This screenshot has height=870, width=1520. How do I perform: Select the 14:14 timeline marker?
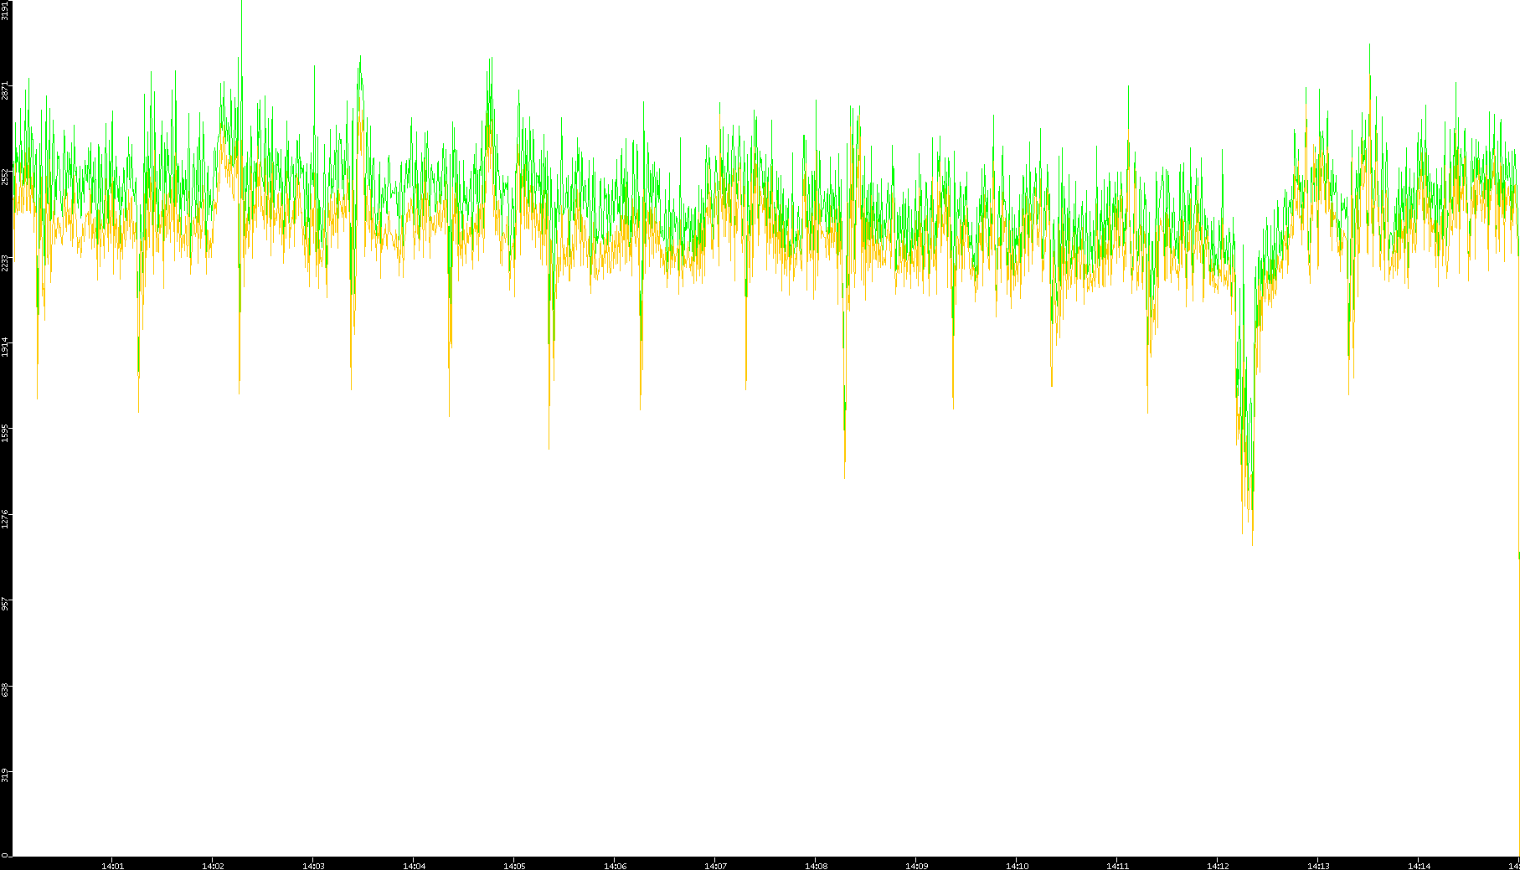click(1419, 865)
